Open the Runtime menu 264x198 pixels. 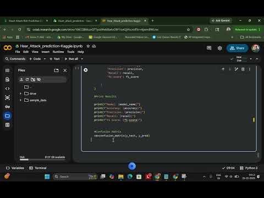(58, 52)
